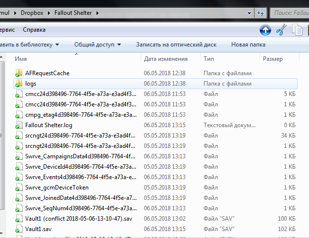Expand the chevron after Dropbox breadcrumb
Image resolution: width=309 pixels, height=238 pixels.
click(x=49, y=13)
